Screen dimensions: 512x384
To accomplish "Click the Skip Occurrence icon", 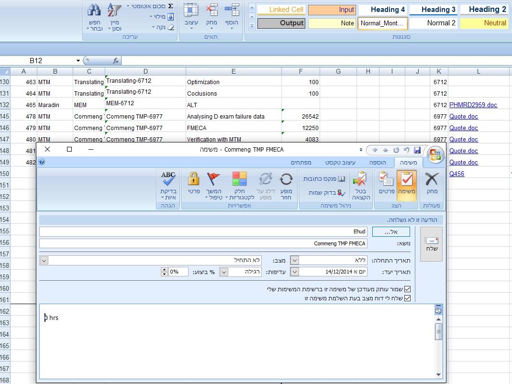I will coord(266,185).
